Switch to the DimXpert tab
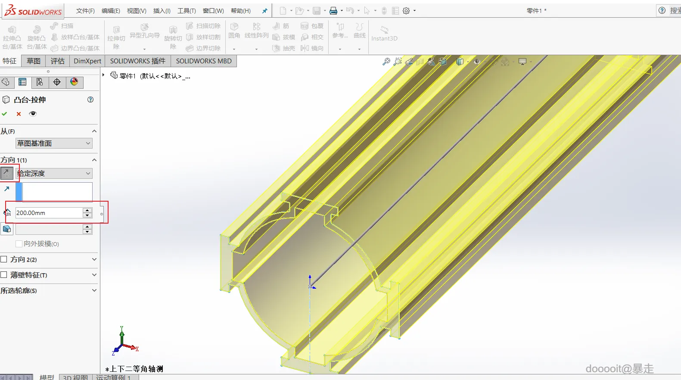The image size is (681, 380). [x=87, y=61]
